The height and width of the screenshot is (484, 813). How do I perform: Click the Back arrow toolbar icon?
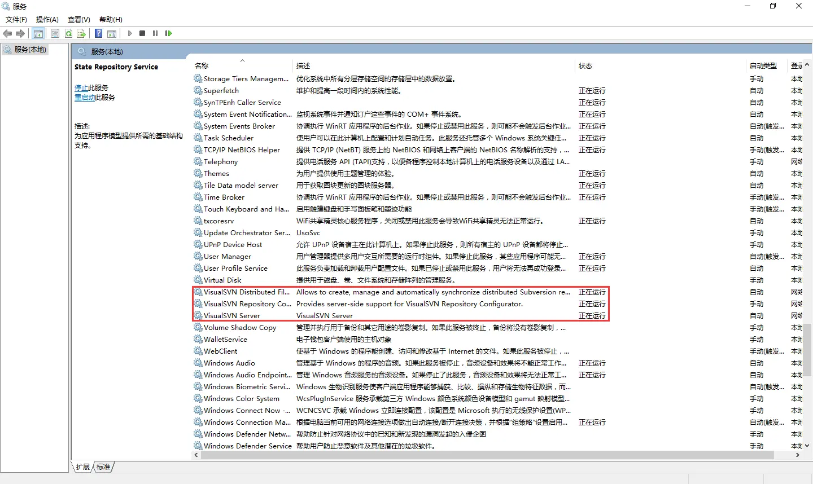click(7, 33)
